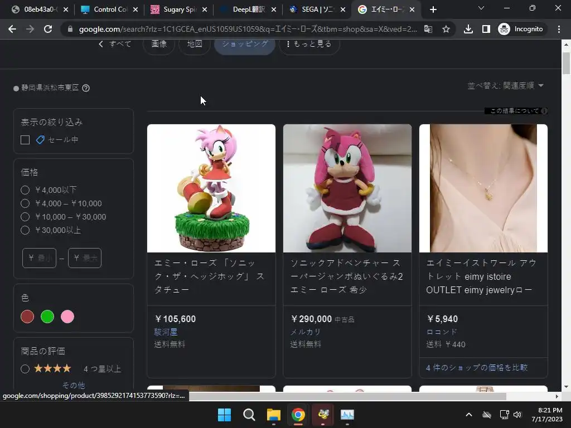
Task: Open a new tab with plus button
Action: (x=433, y=9)
